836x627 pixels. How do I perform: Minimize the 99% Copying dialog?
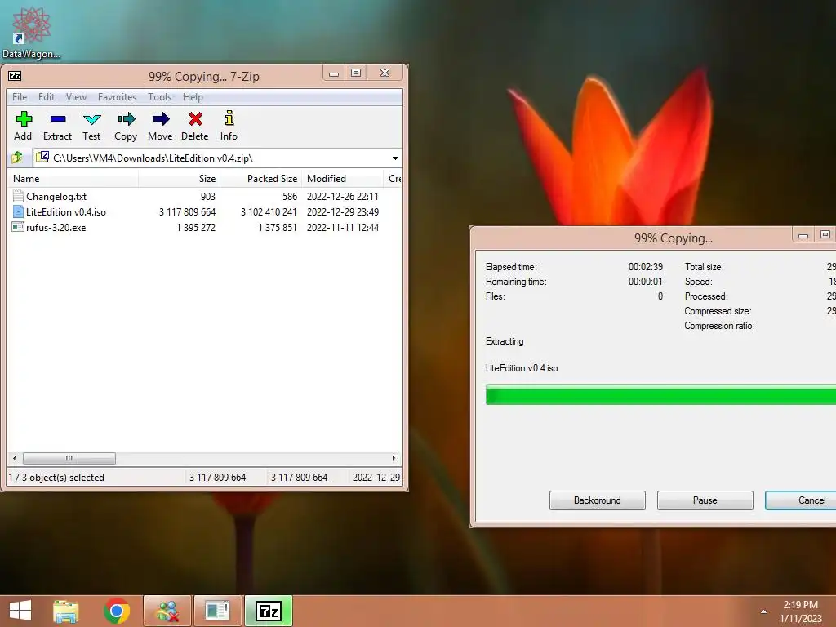[x=803, y=235]
